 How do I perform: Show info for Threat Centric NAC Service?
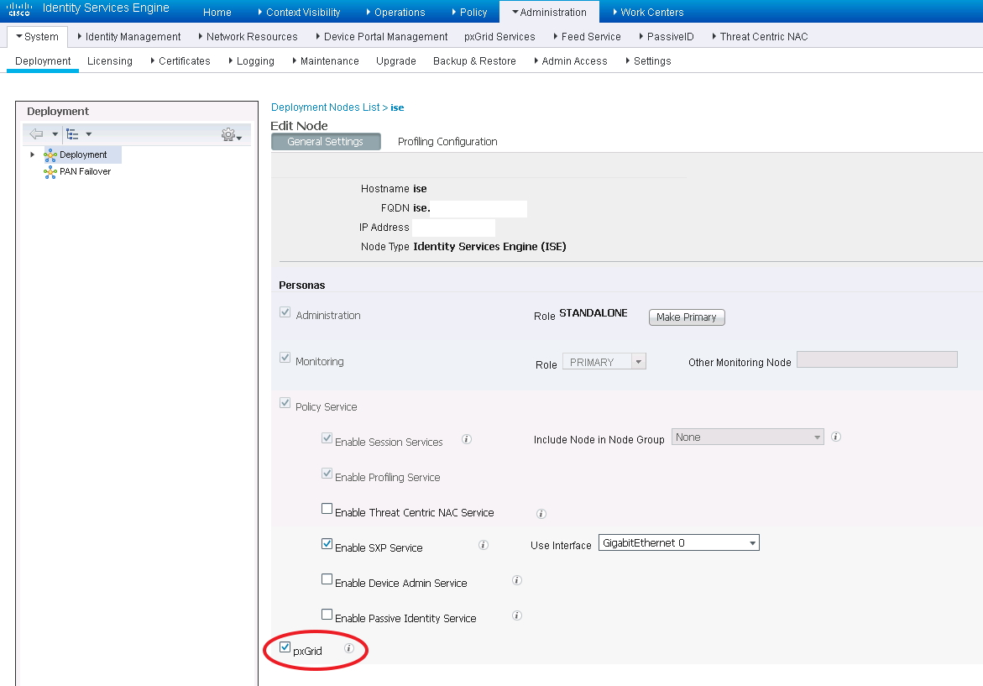541,514
